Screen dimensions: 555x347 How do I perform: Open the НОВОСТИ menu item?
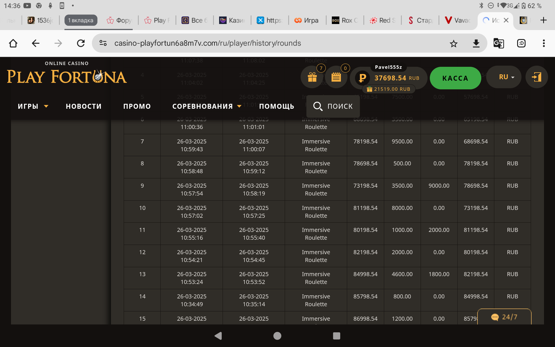[x=84, y=106]
